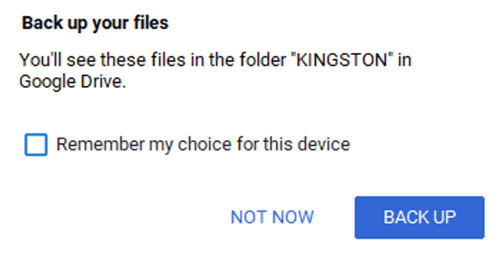500x257 pixels.
Task: Click the NOT NOW button
Action: tap(272, 217)
